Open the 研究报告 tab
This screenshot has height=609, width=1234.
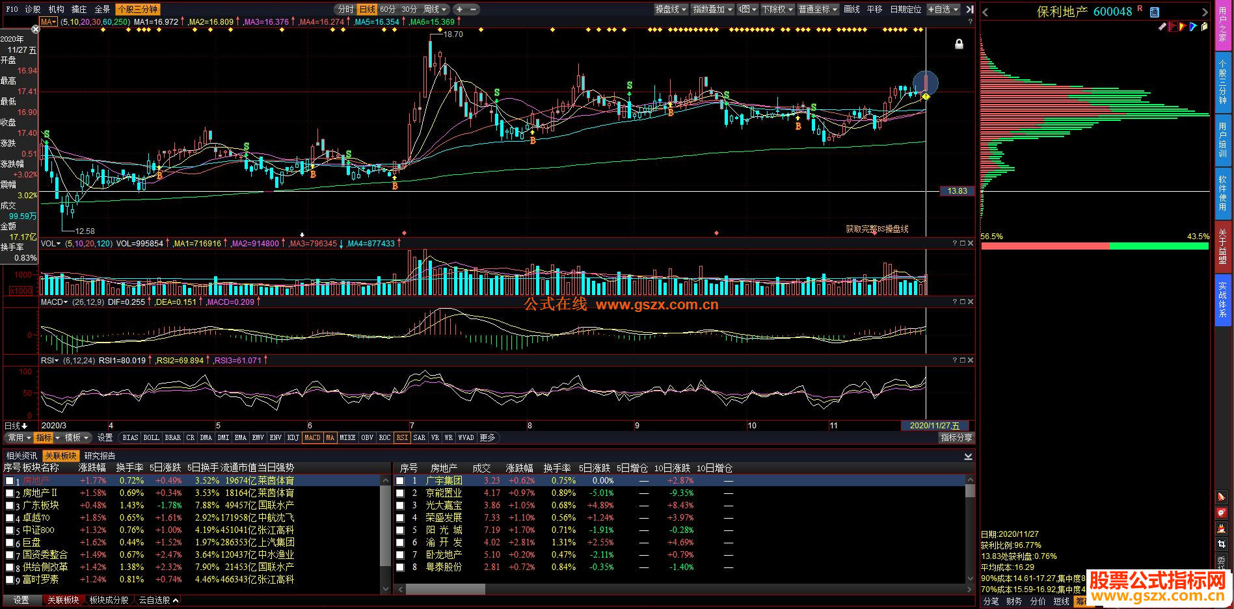tap(100, 456)
